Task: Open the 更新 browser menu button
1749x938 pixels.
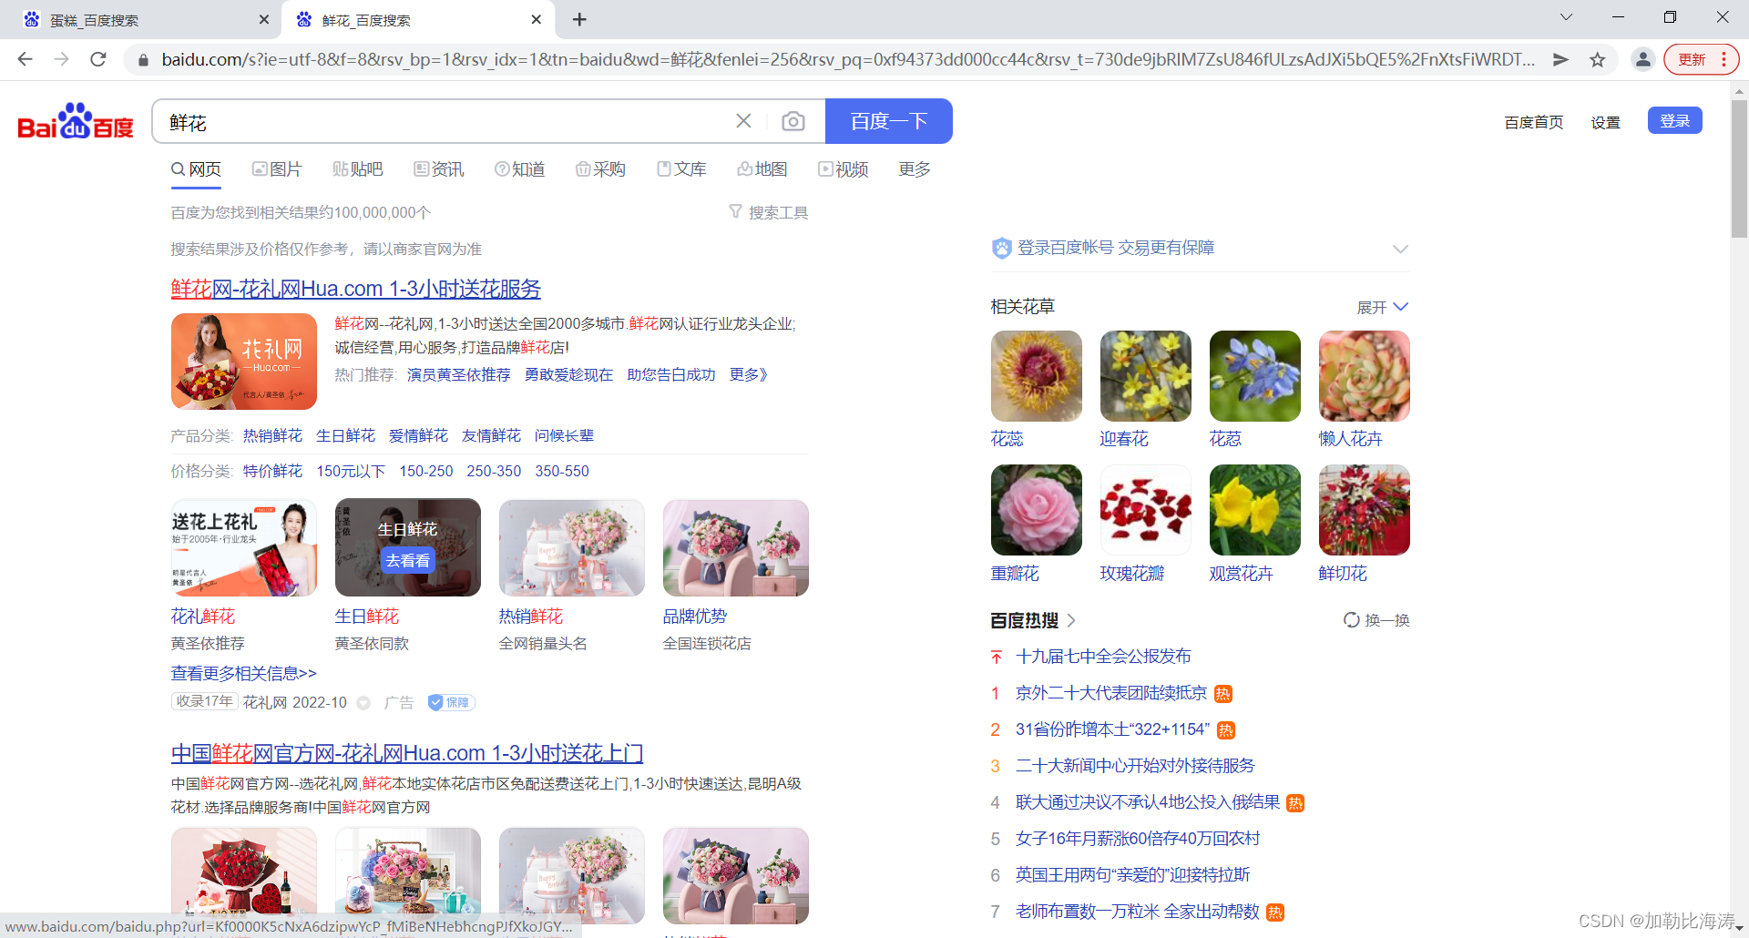Action: (1702, 59)
